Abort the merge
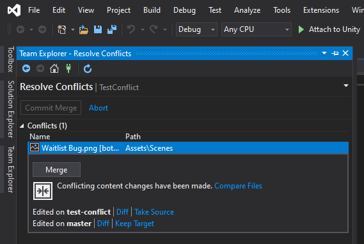364x244 pixels. point(99,108)
